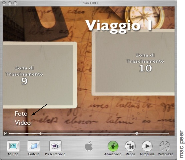Toggle the Animazione motion button
Screen dimensions: 185x160
pos(113,146)
